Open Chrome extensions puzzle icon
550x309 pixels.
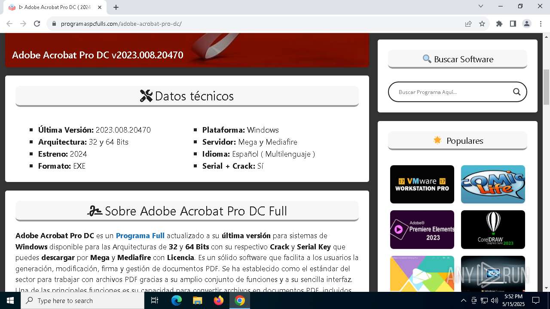499,24
